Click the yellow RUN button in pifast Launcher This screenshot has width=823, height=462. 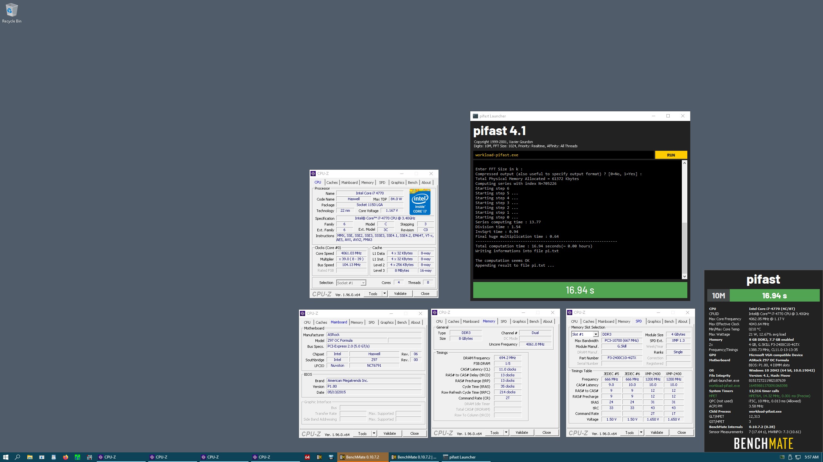click(671, 155)
